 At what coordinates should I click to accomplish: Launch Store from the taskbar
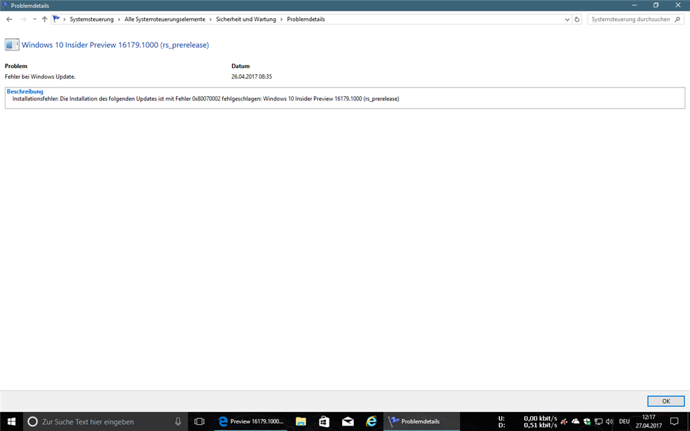click(x=324, y=422)
